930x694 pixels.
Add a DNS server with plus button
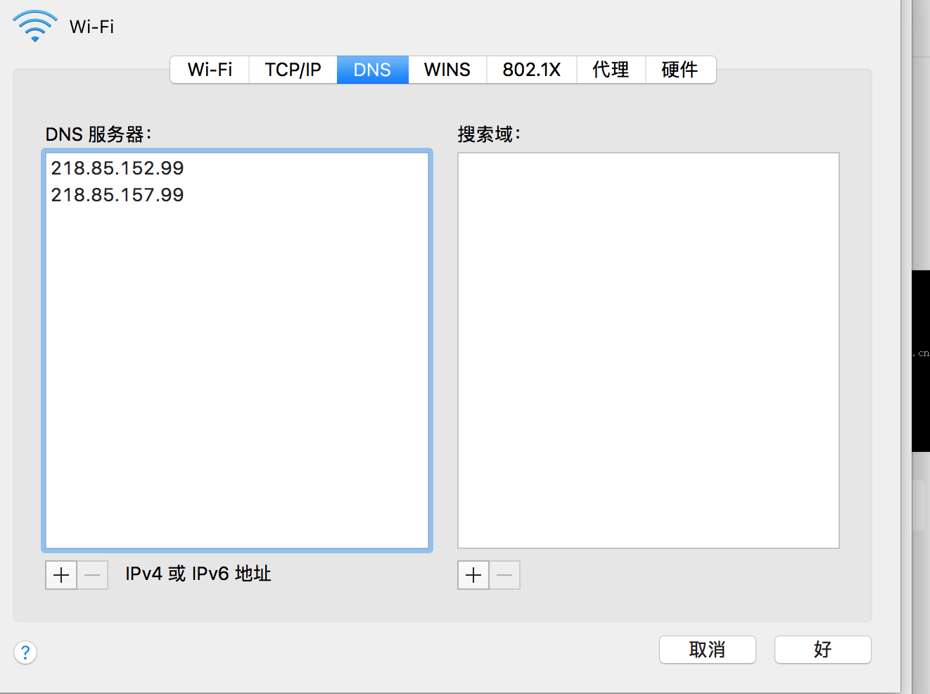tap(61, 575)
